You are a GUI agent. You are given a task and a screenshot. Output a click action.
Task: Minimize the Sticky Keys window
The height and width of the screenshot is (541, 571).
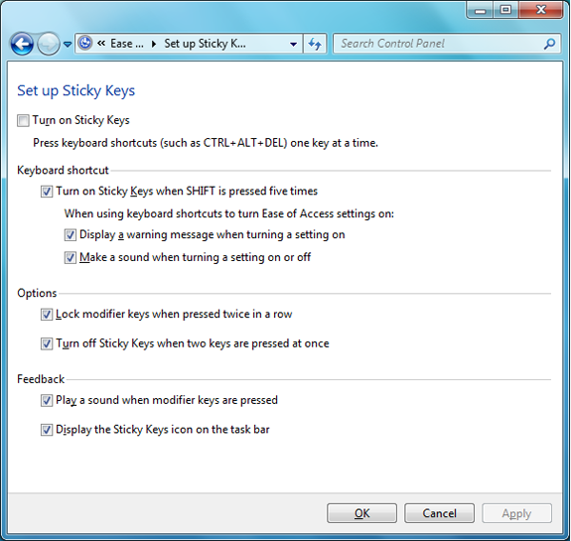click(x=480, y=10)
